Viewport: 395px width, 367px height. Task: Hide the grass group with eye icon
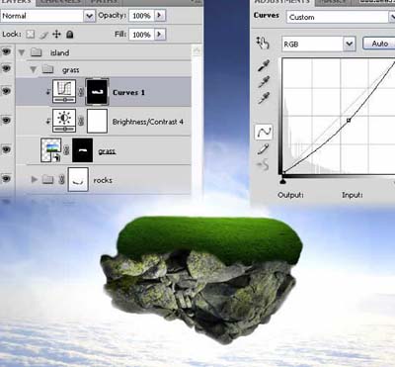pyautogui.click(x=6, y=68)
